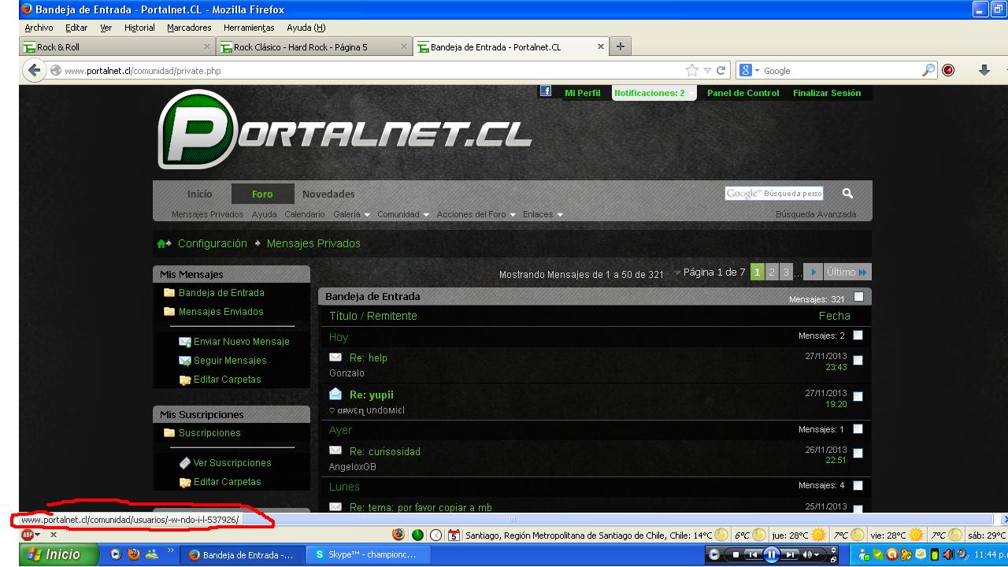Go to page 2 of messages
The image size is (1008, 567).
tap(772, 272)
